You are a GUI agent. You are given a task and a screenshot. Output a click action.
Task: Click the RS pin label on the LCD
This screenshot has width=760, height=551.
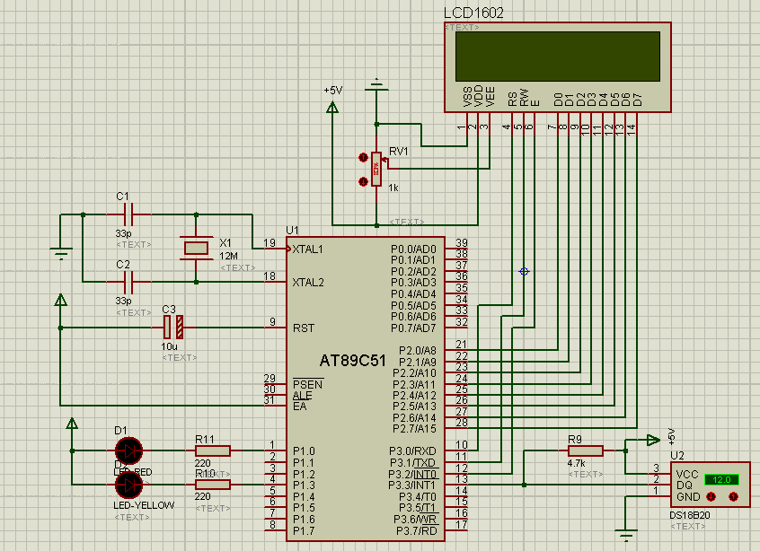512,100
